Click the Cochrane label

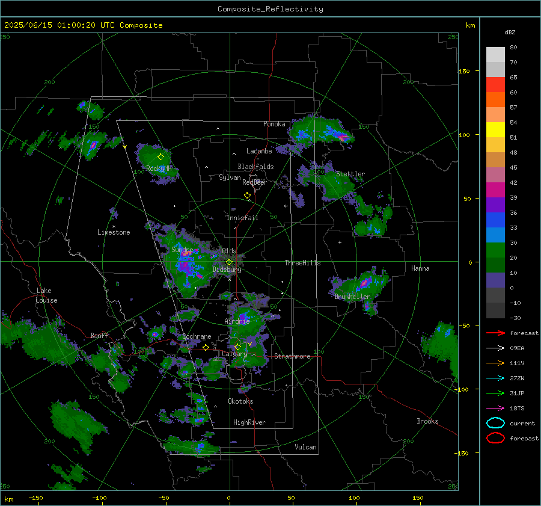click(197, 336)
